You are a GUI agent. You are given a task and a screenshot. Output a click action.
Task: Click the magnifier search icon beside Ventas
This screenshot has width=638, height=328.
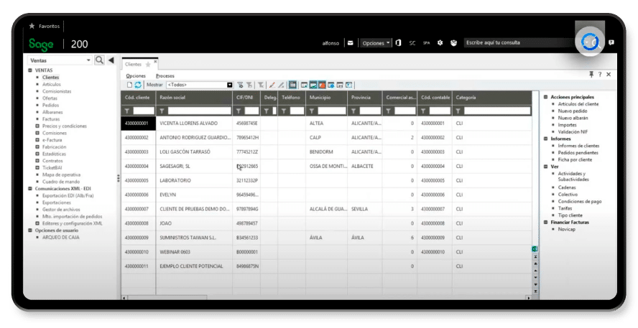click(x=99, y=60)
